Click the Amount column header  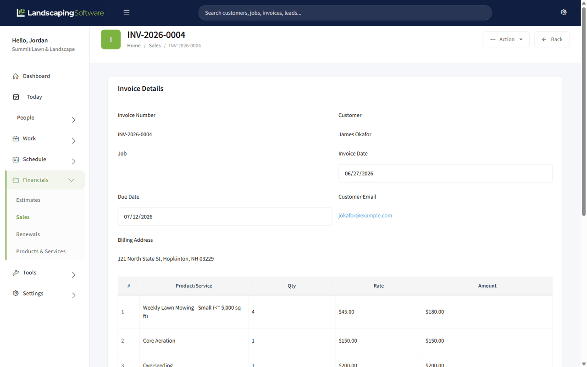point(487,286)
